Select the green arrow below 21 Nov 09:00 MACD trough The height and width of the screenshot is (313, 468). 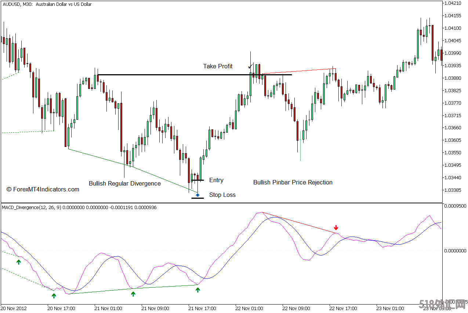[x=133, y=294]
